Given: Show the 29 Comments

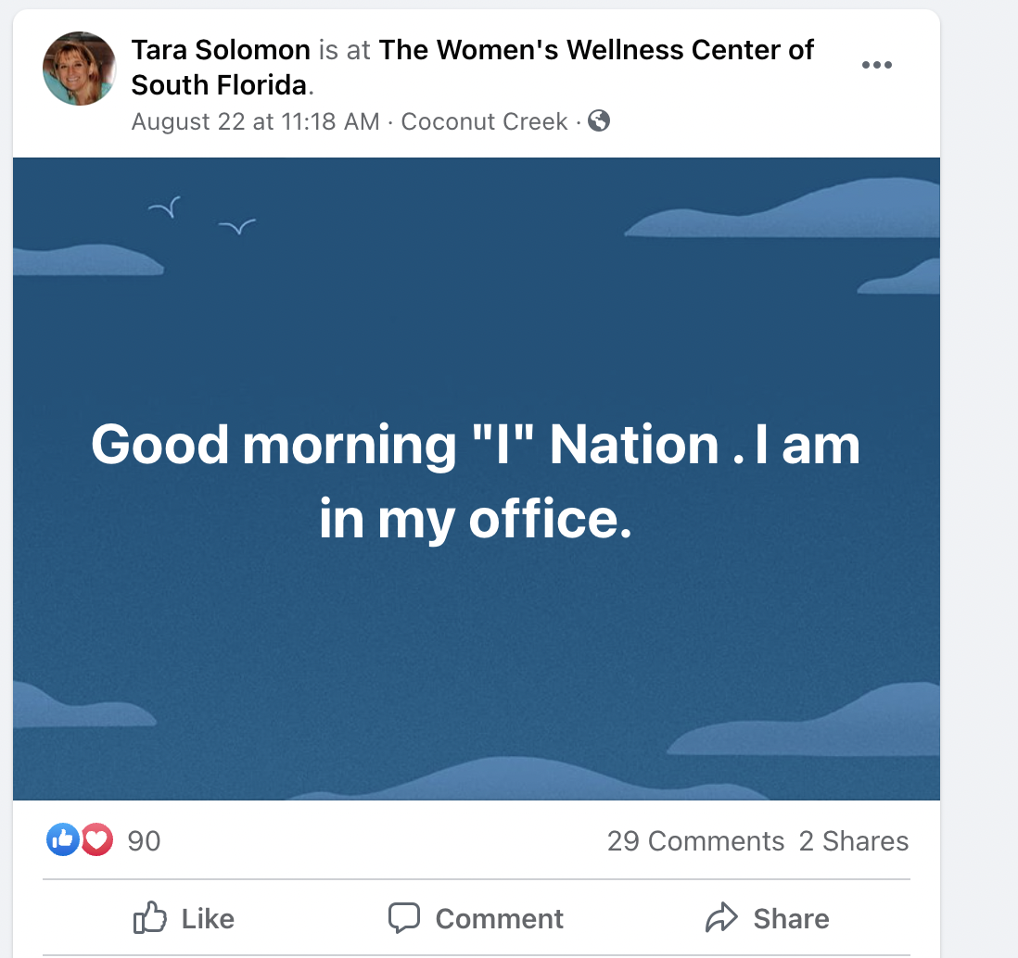Looking at the screenshot, I should click(695, 841).
